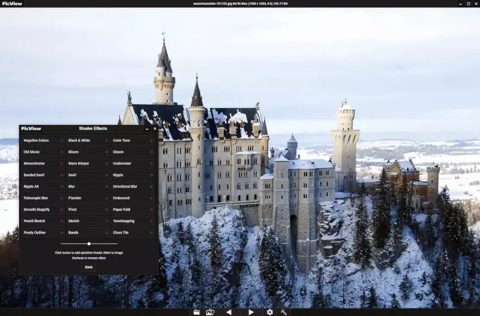480x316 pixels.
Task: Activate the Pencil Sketch shader
Action: pyautogui.click(x=43, y=221)
